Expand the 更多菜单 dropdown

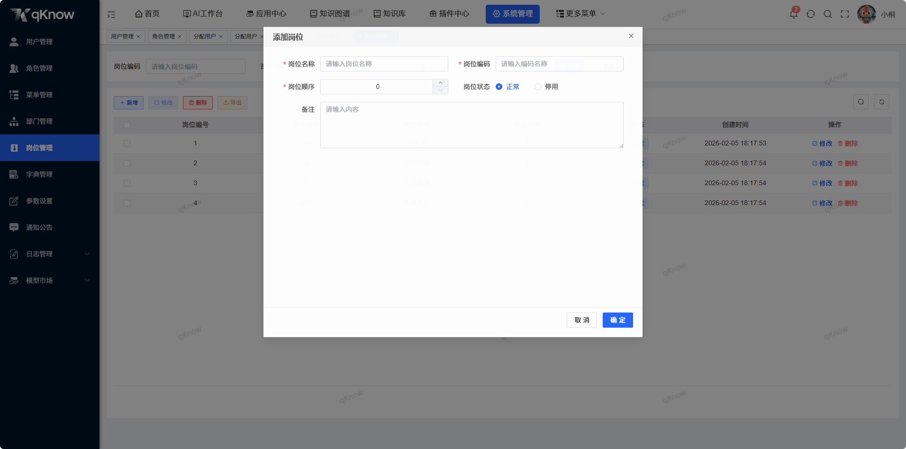pyautogui.click(x=580, y=14)
